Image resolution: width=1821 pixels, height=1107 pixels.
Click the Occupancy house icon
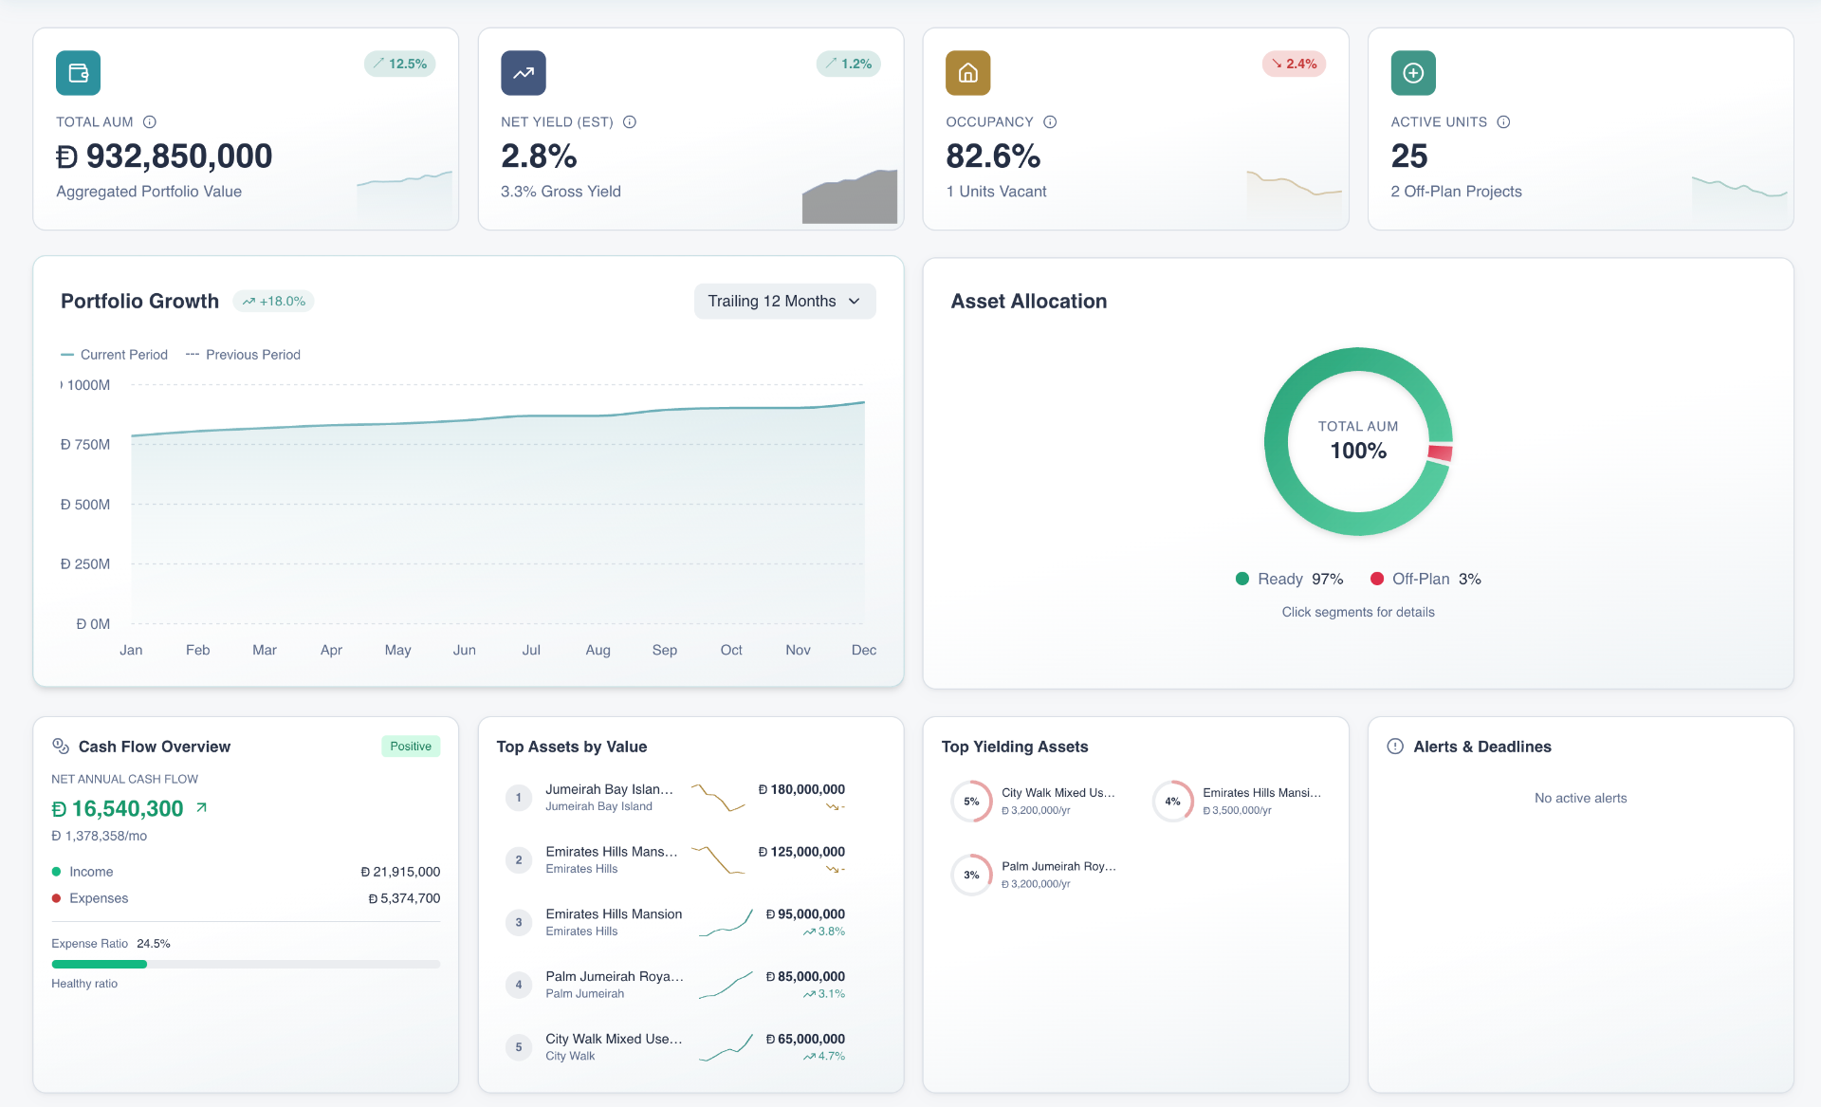(967, 73)
